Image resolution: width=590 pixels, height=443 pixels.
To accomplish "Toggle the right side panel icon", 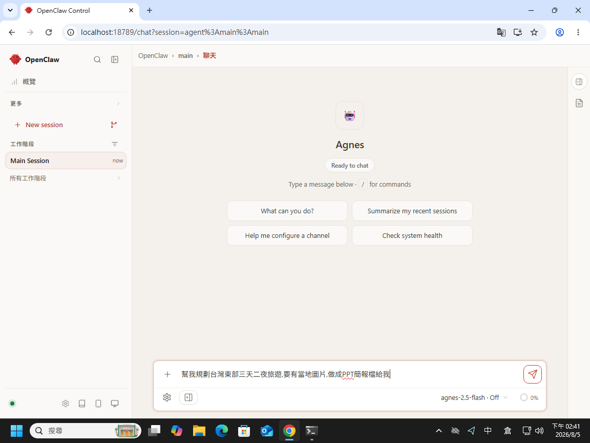I will [579, 82].
